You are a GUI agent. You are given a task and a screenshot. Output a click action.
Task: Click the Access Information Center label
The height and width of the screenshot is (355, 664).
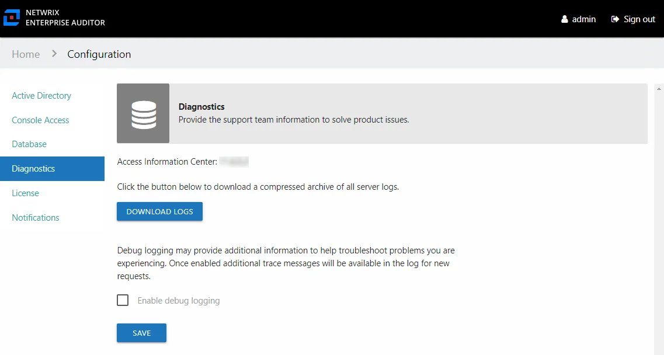[167, 162]
